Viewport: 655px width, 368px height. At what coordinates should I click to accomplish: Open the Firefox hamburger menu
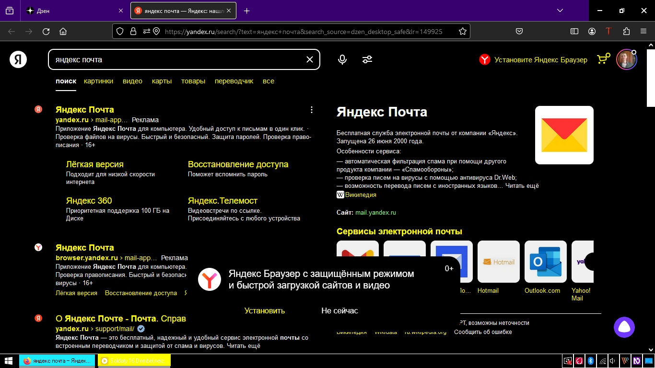pyautogui.click(x=643, y=32)
